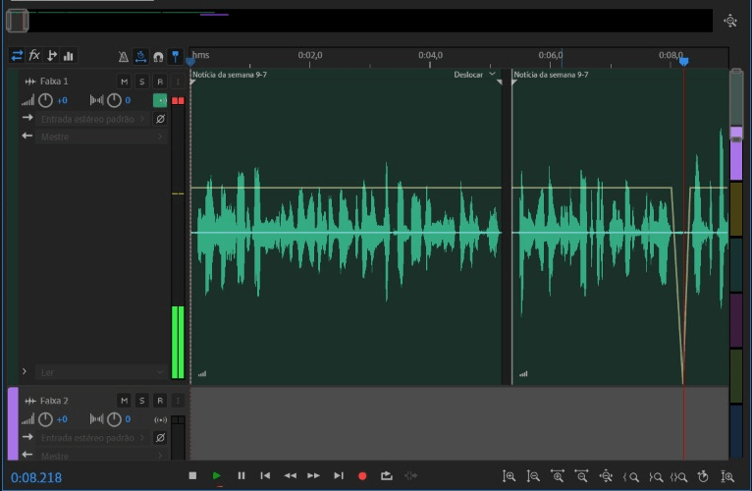
Task: Toggle input monitoring on Faixa 1
Action: click(x=178, y=82)
